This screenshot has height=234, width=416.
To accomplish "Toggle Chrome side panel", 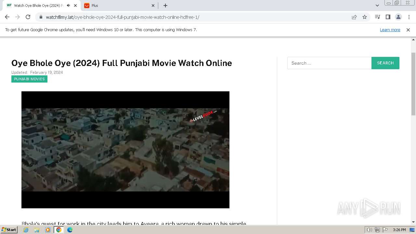I will click(x=388, y=17).
